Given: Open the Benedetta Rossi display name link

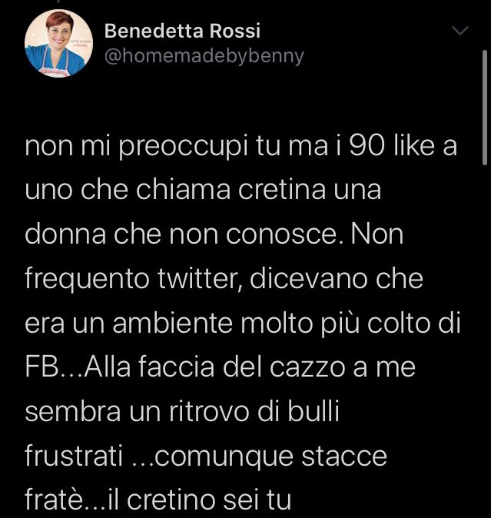Looking at the screenshot, I should (182, 31).
